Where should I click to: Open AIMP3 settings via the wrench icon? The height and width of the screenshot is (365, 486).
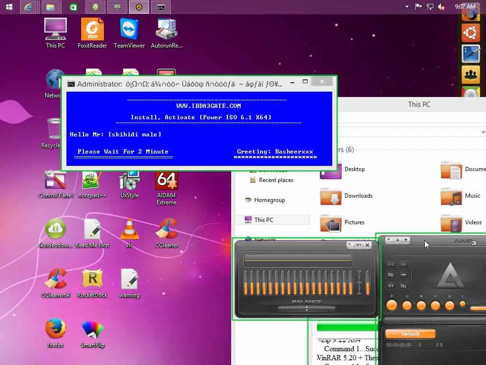coord(398,240)
